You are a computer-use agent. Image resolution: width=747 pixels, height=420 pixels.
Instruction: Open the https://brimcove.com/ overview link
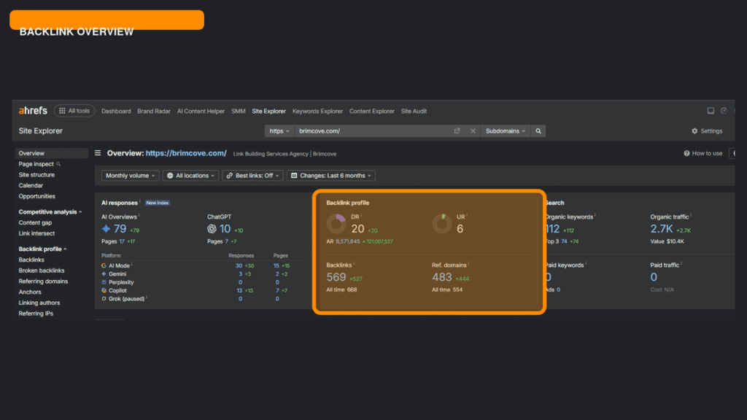(186, 153)
